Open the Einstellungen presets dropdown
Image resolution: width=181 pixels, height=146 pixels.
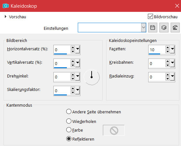coord(143,28)
